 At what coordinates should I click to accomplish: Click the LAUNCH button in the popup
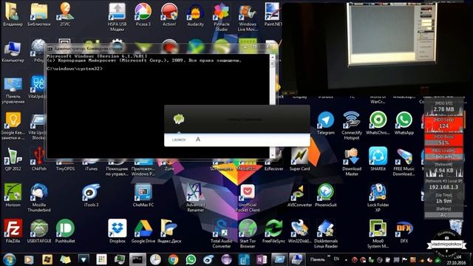click(x=179, y=140)
